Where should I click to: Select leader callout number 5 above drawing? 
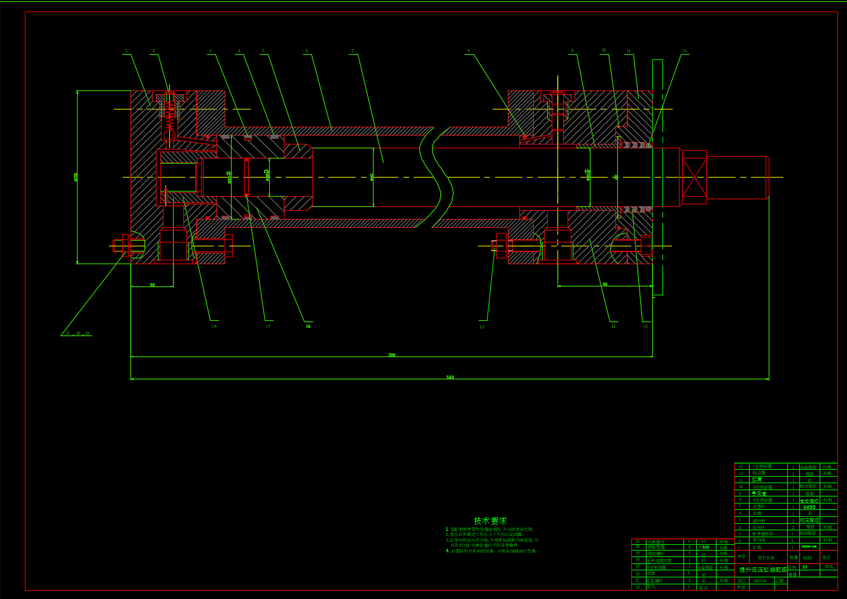(x=262, y=51)
